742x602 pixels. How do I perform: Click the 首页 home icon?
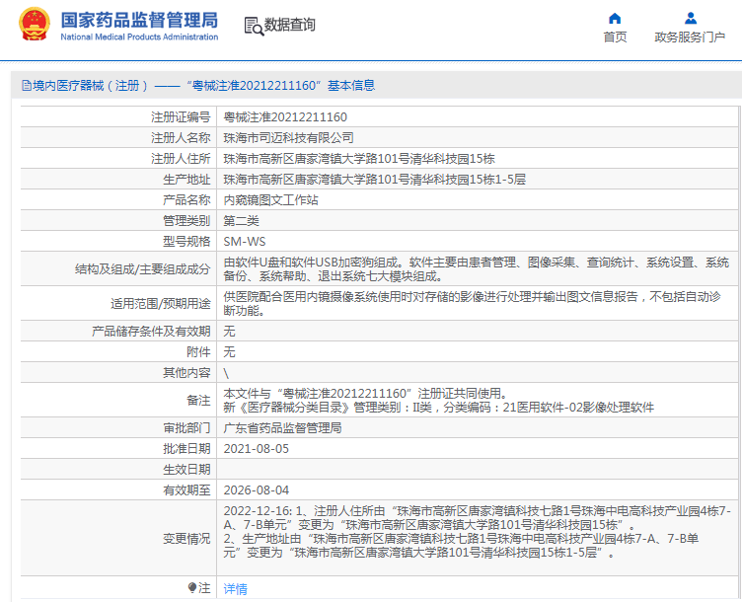[x=615, y=19]
